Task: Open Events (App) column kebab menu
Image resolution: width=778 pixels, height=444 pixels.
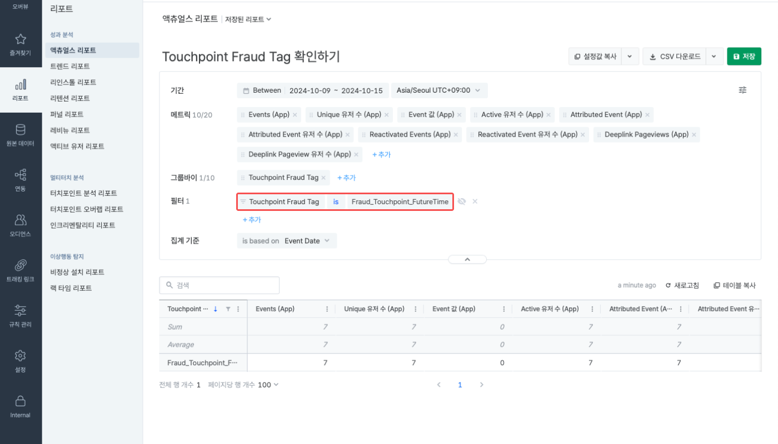Action: click(x=327, y=309)
